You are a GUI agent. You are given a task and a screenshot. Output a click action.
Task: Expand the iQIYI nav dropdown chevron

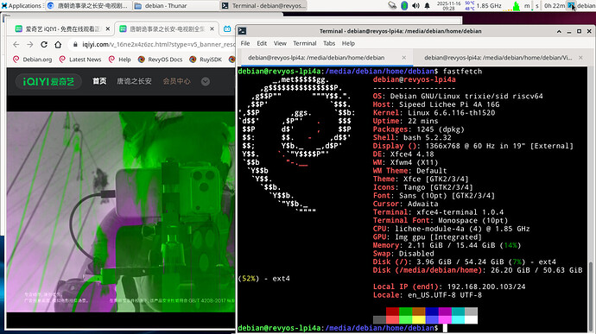(x=206, y=81)
